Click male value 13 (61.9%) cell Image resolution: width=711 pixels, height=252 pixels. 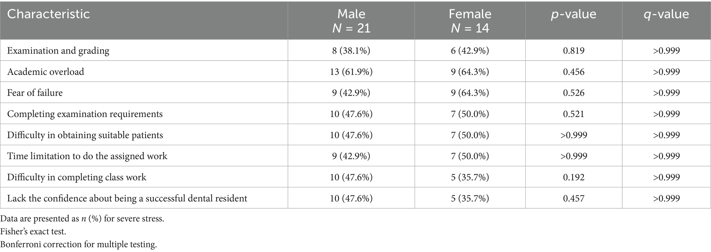351,72
